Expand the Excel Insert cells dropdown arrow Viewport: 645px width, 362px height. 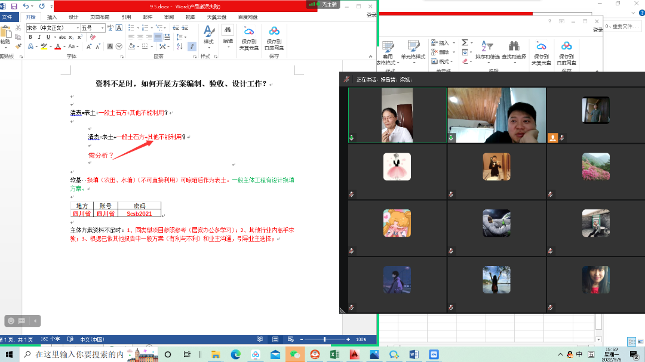click(453, 43)
